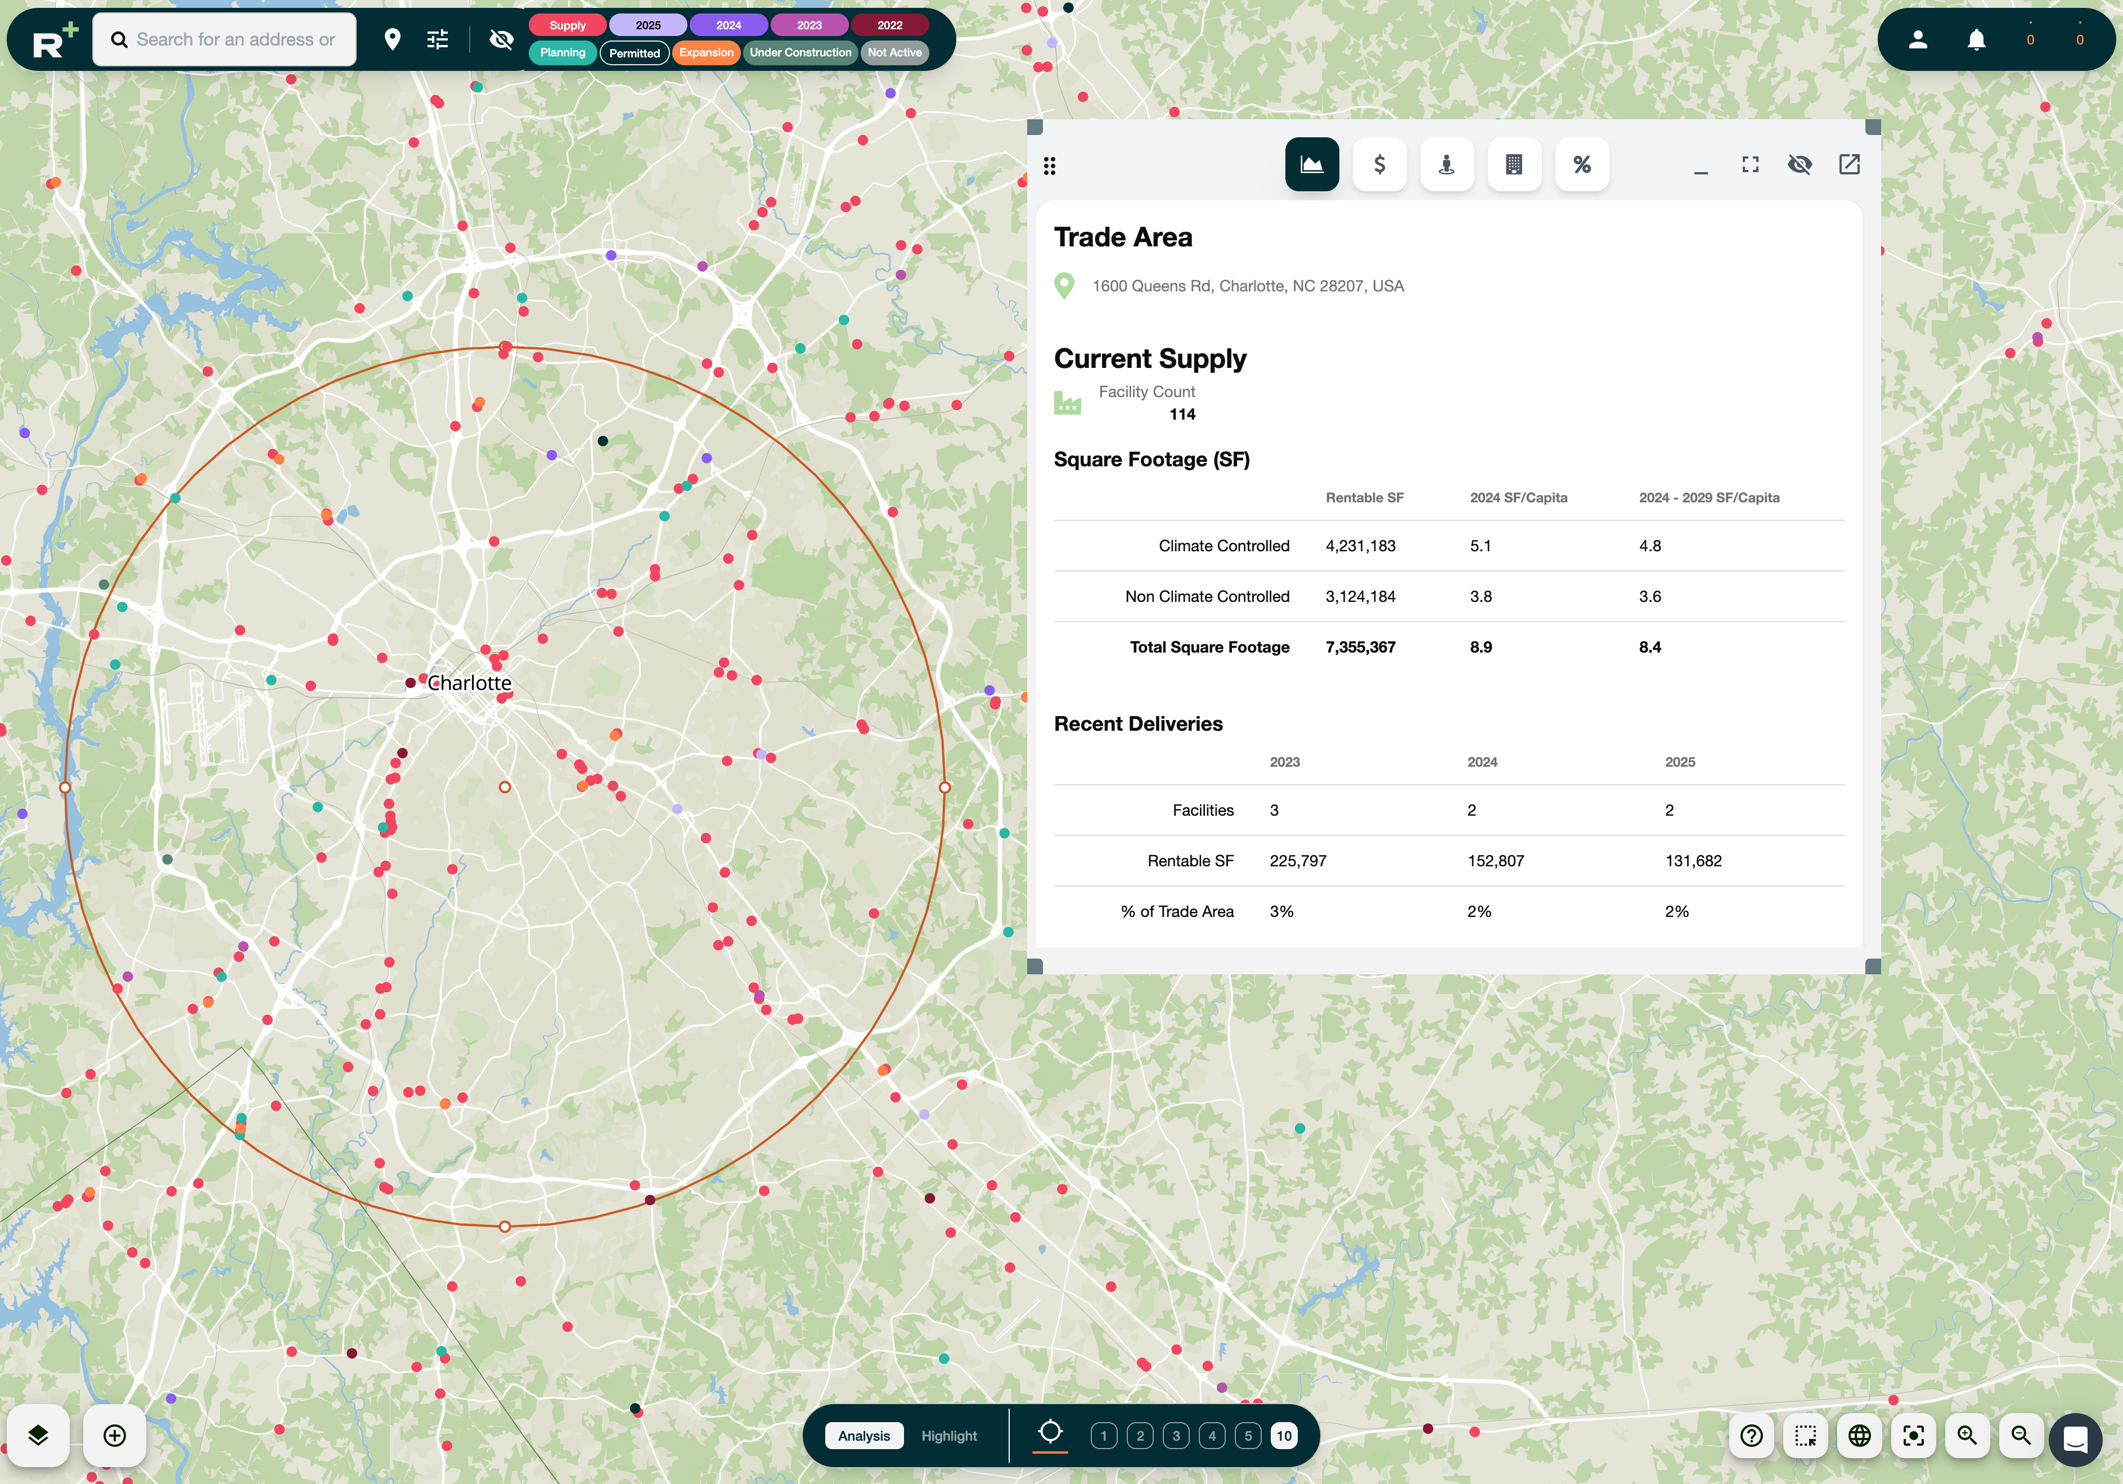
Task: Open panel in new window icon
Action: point(1848,165)
